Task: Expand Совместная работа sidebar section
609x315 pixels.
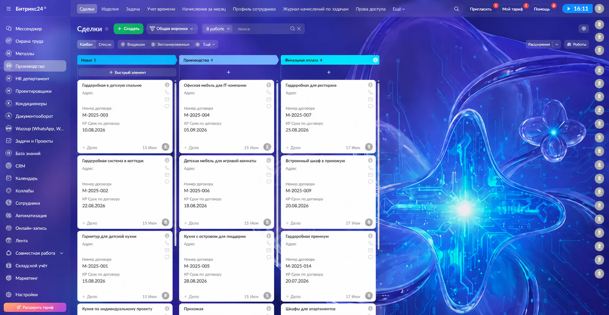Action: [x=61, y=253]
